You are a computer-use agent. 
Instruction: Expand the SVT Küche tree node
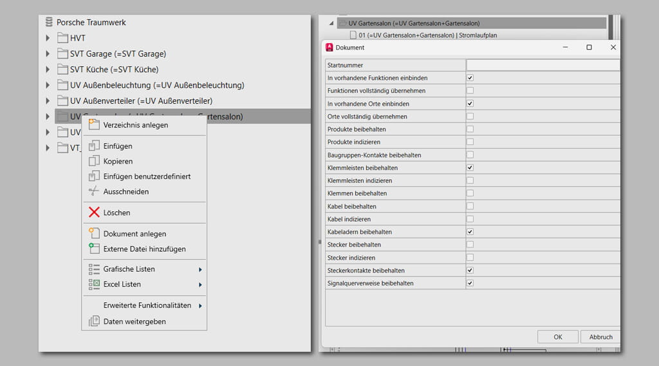[48, 70]
